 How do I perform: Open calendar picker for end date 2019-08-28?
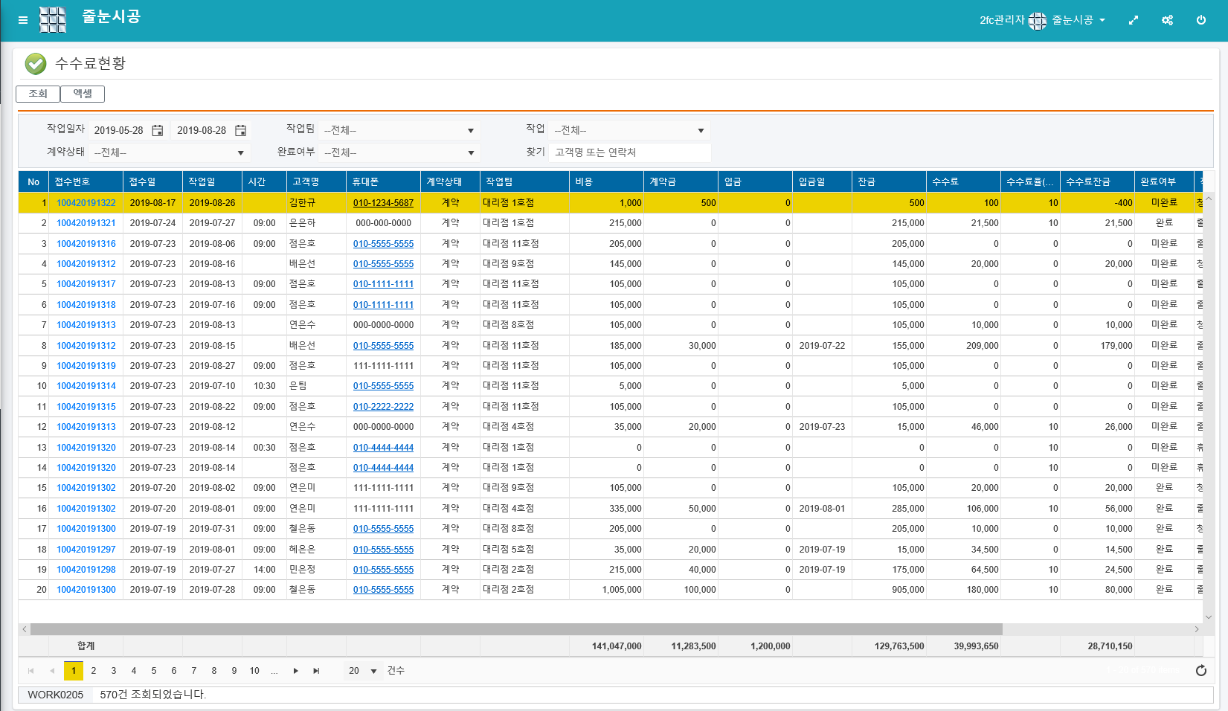tap(240, 131)
